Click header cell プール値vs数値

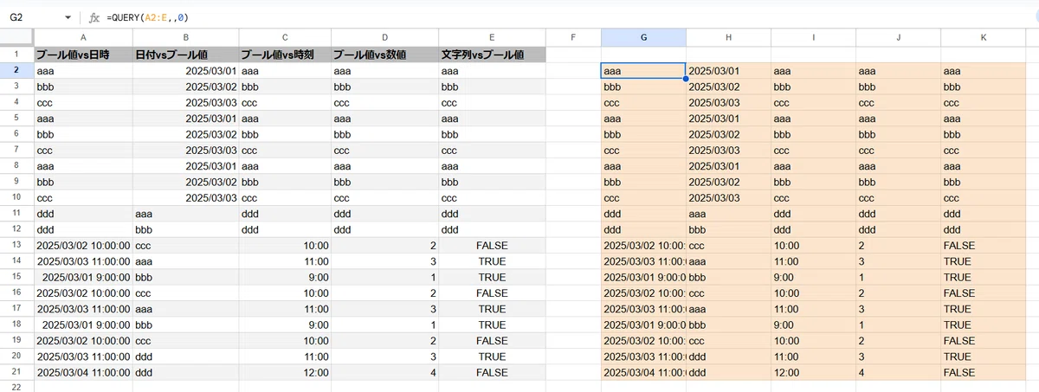[x=384, y=55]
